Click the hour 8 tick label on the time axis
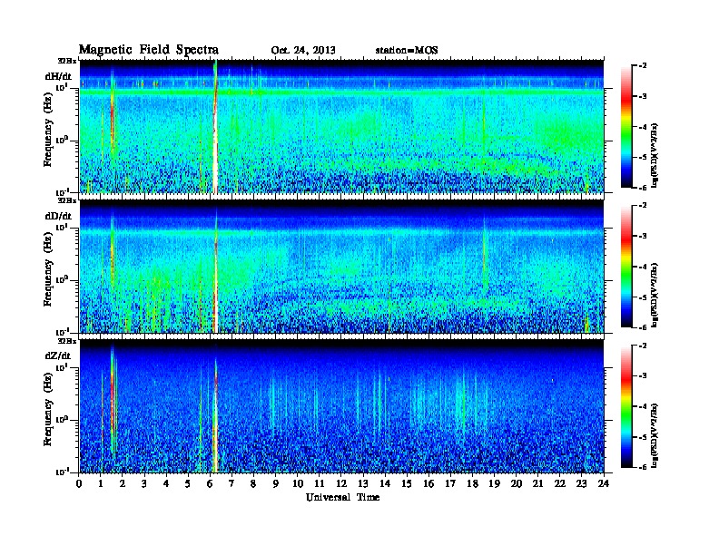Screen dimensions: 719x555 [254, 484]
